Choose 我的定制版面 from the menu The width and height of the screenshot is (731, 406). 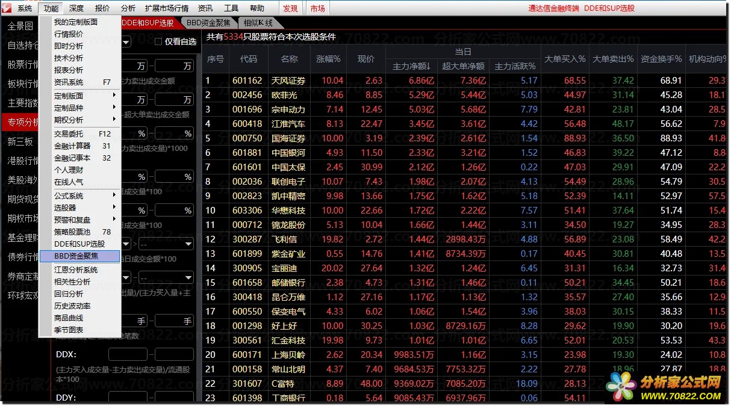(x=79, y=22)
